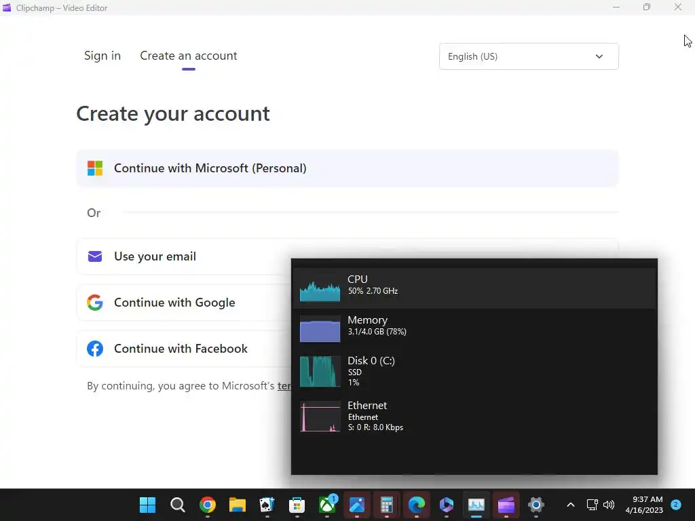Image resolution: width=695 pixels, height=521 pixels.
Task: Open volume control tray icon
Action: click(609, 505)
